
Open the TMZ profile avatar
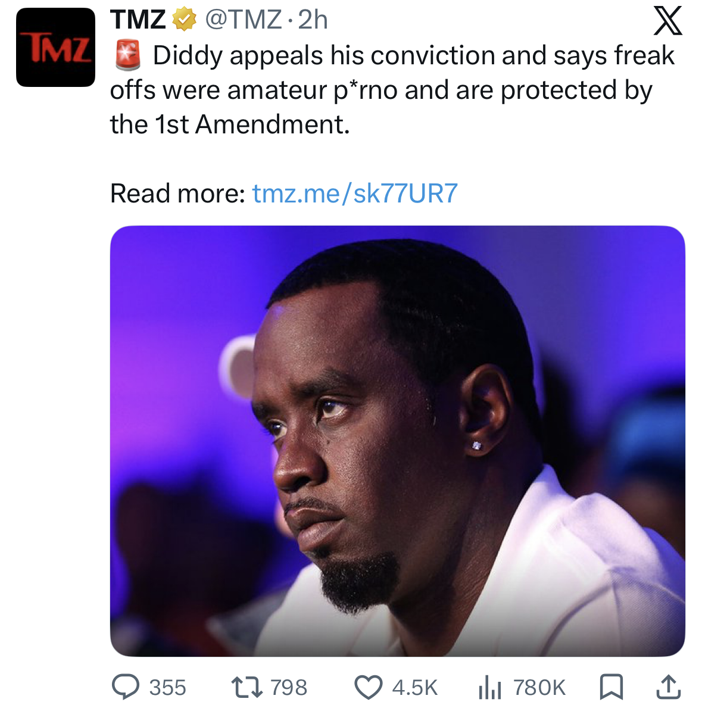(x=55, y=48)
